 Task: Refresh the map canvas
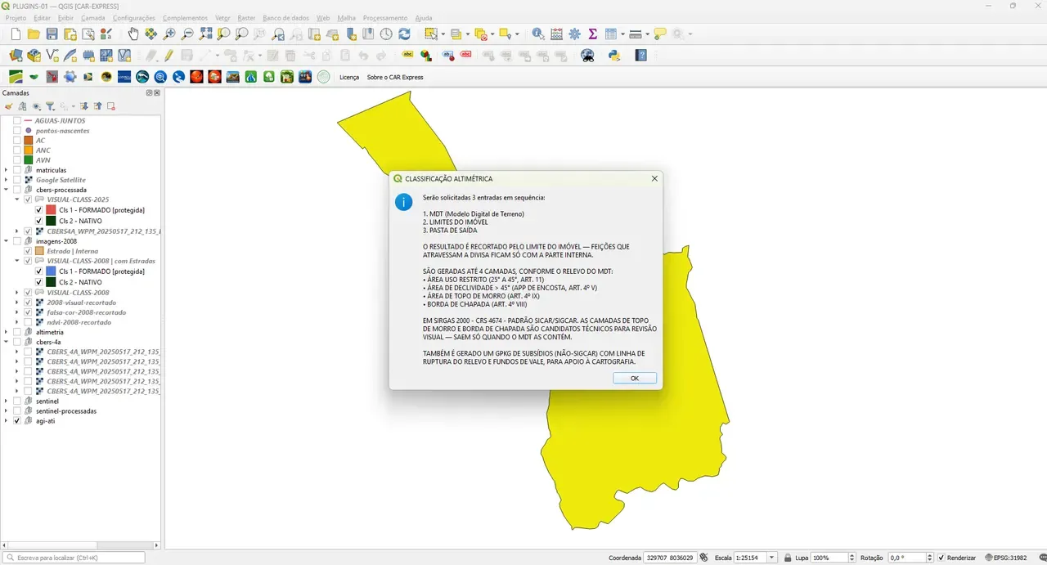coord(404,34)
